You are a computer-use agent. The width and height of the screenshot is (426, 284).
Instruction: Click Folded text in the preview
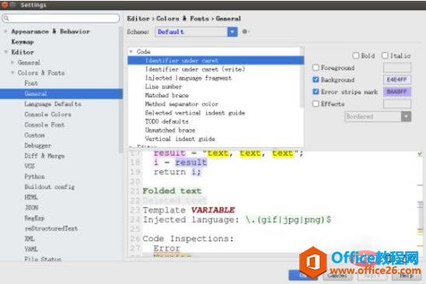tap(173, 191)
